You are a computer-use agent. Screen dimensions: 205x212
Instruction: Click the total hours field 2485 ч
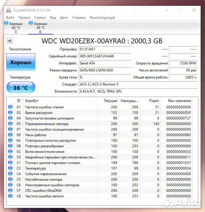(183, 77)
